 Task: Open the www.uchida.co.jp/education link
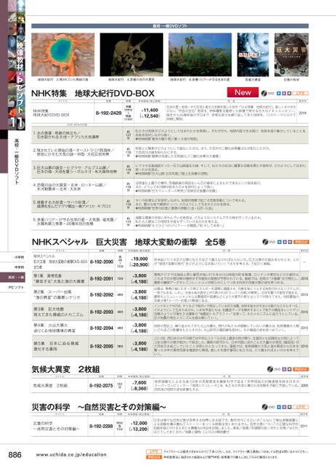(x=71, y=455)
